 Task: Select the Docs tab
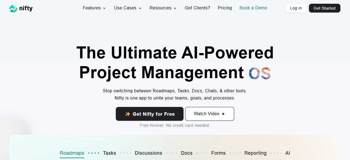186,153
